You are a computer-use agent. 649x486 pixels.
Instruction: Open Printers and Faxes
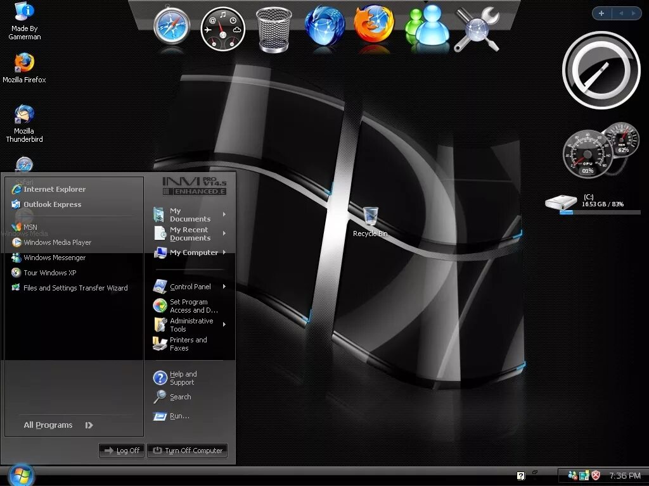click(179, 344)
